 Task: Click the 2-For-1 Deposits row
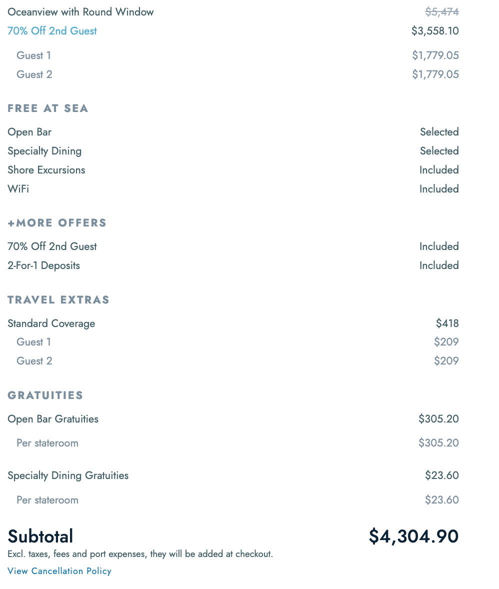(44, 265)
